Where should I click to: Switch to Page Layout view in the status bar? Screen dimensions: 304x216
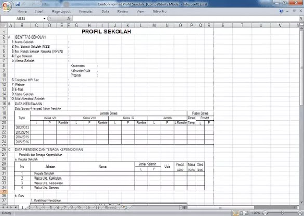tap(241, 213)
